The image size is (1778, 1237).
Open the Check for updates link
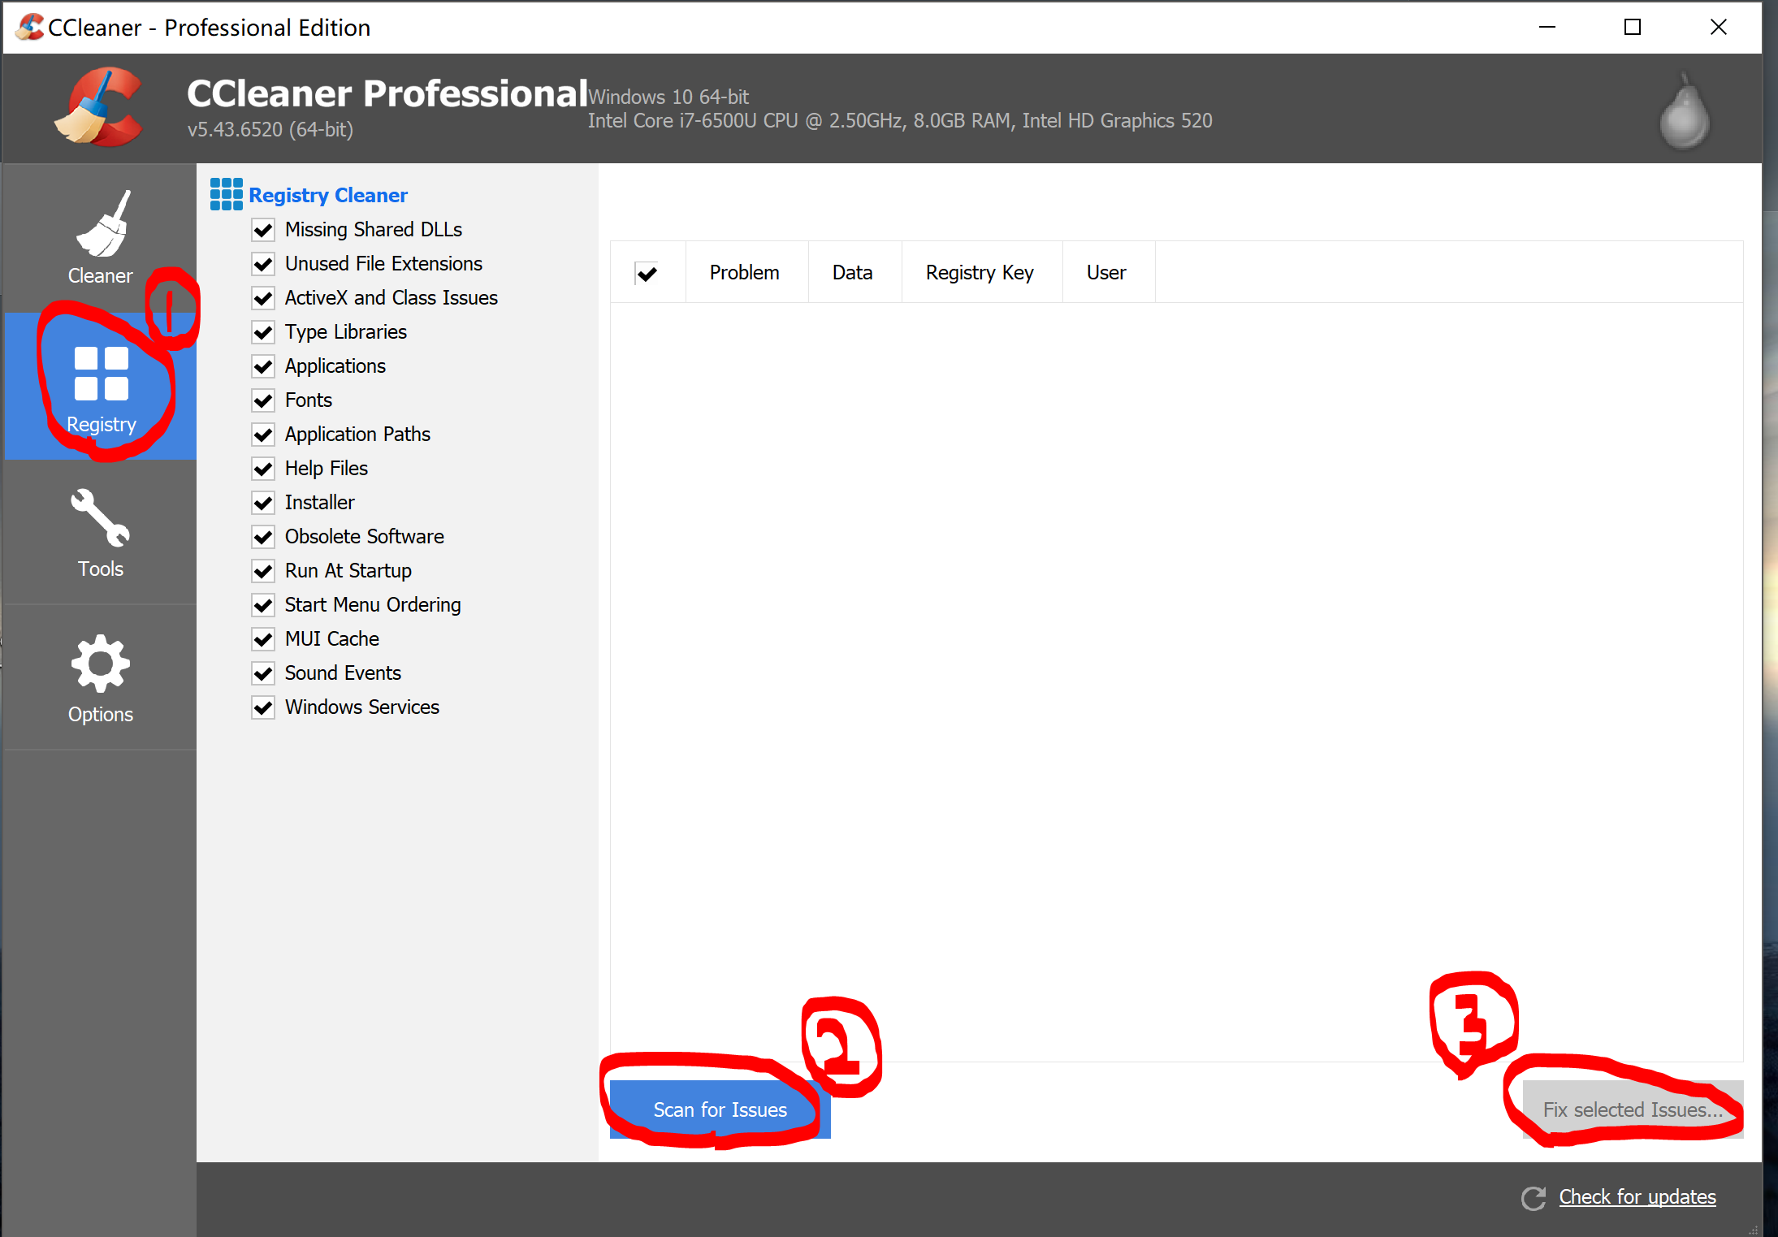point(1637,1197)
